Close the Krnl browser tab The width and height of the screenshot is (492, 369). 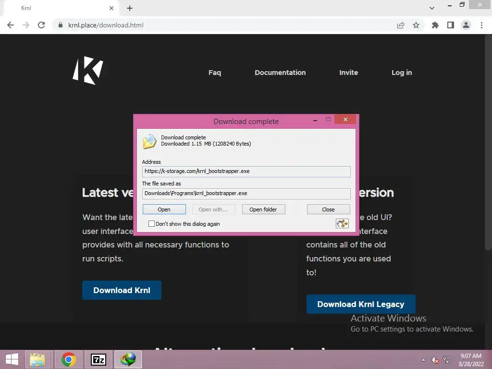click(x=111, y=8)
